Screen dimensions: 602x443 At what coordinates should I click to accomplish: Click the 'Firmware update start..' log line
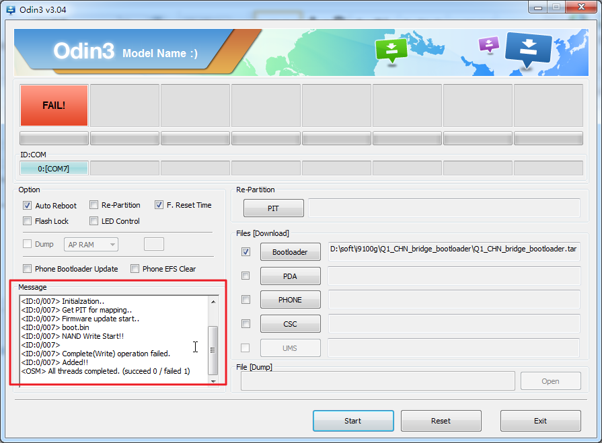click(80, 319)
